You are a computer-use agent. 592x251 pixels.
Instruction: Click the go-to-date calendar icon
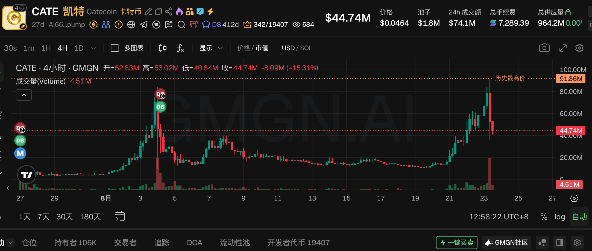[x=119, y=217]
